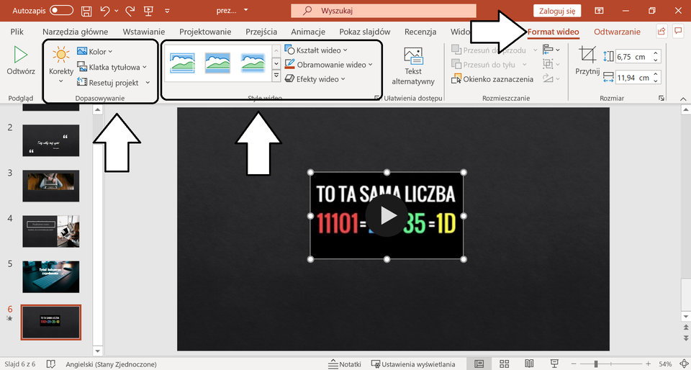This screenshot has height=370, width=691.
Task: Open Ribbon display options icon
Action: [x=599, y=11]
